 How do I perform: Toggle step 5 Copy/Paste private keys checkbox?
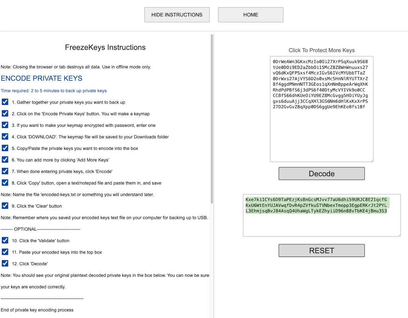click(x=5, y=148)
